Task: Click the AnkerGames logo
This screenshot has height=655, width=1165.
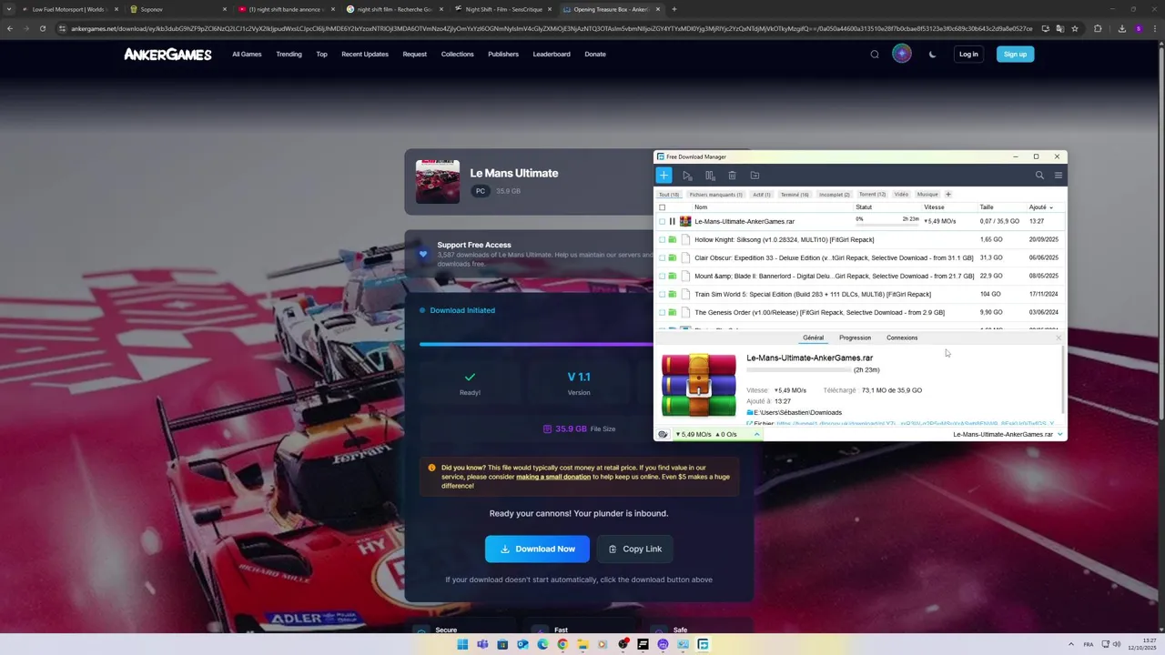Action: (x=167, y=55)
